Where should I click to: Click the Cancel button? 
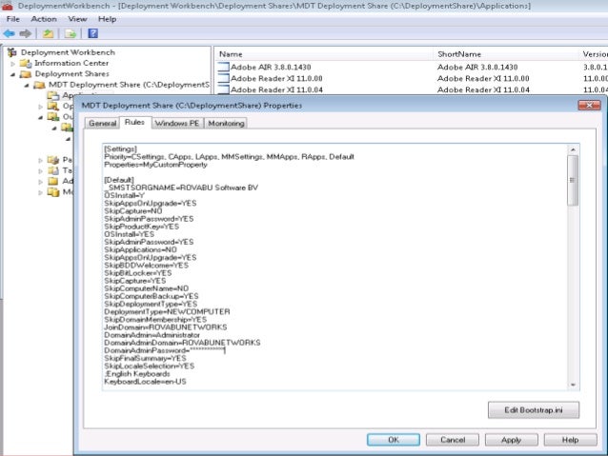pos(453,440)
